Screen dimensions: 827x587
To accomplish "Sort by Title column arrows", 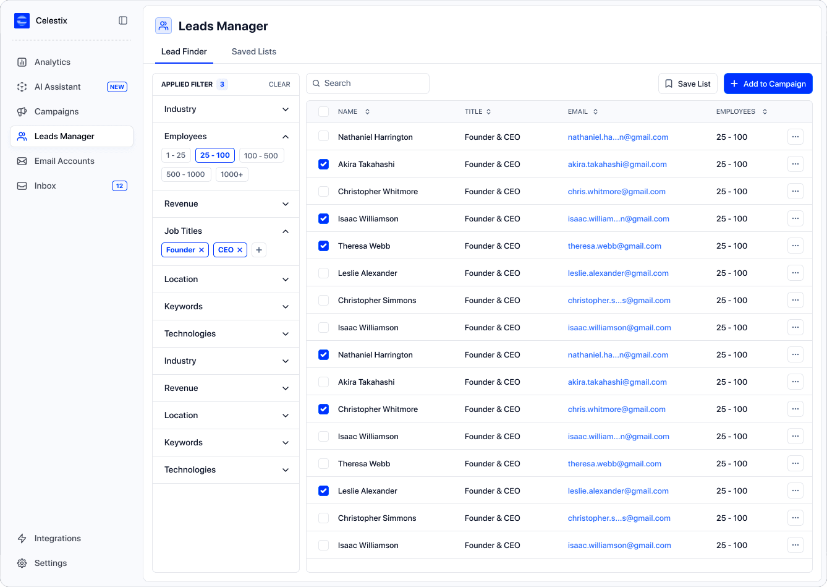I will click(x=488, y=111).
